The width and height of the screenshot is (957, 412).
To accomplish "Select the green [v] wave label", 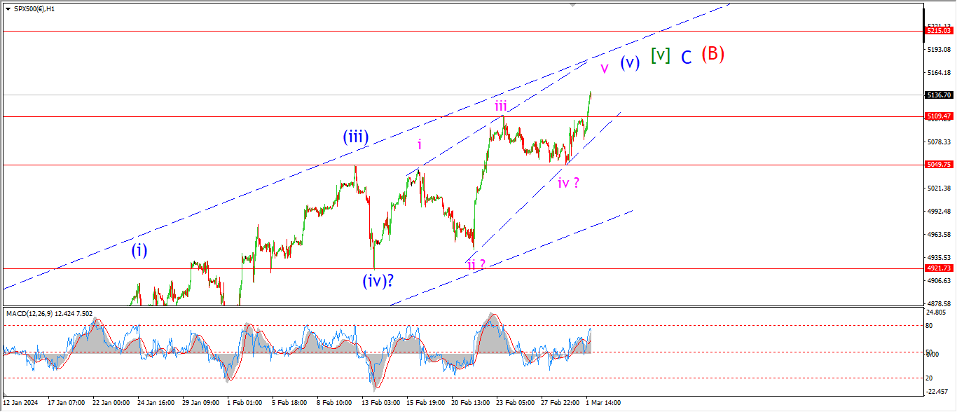I will pos(660,55).
